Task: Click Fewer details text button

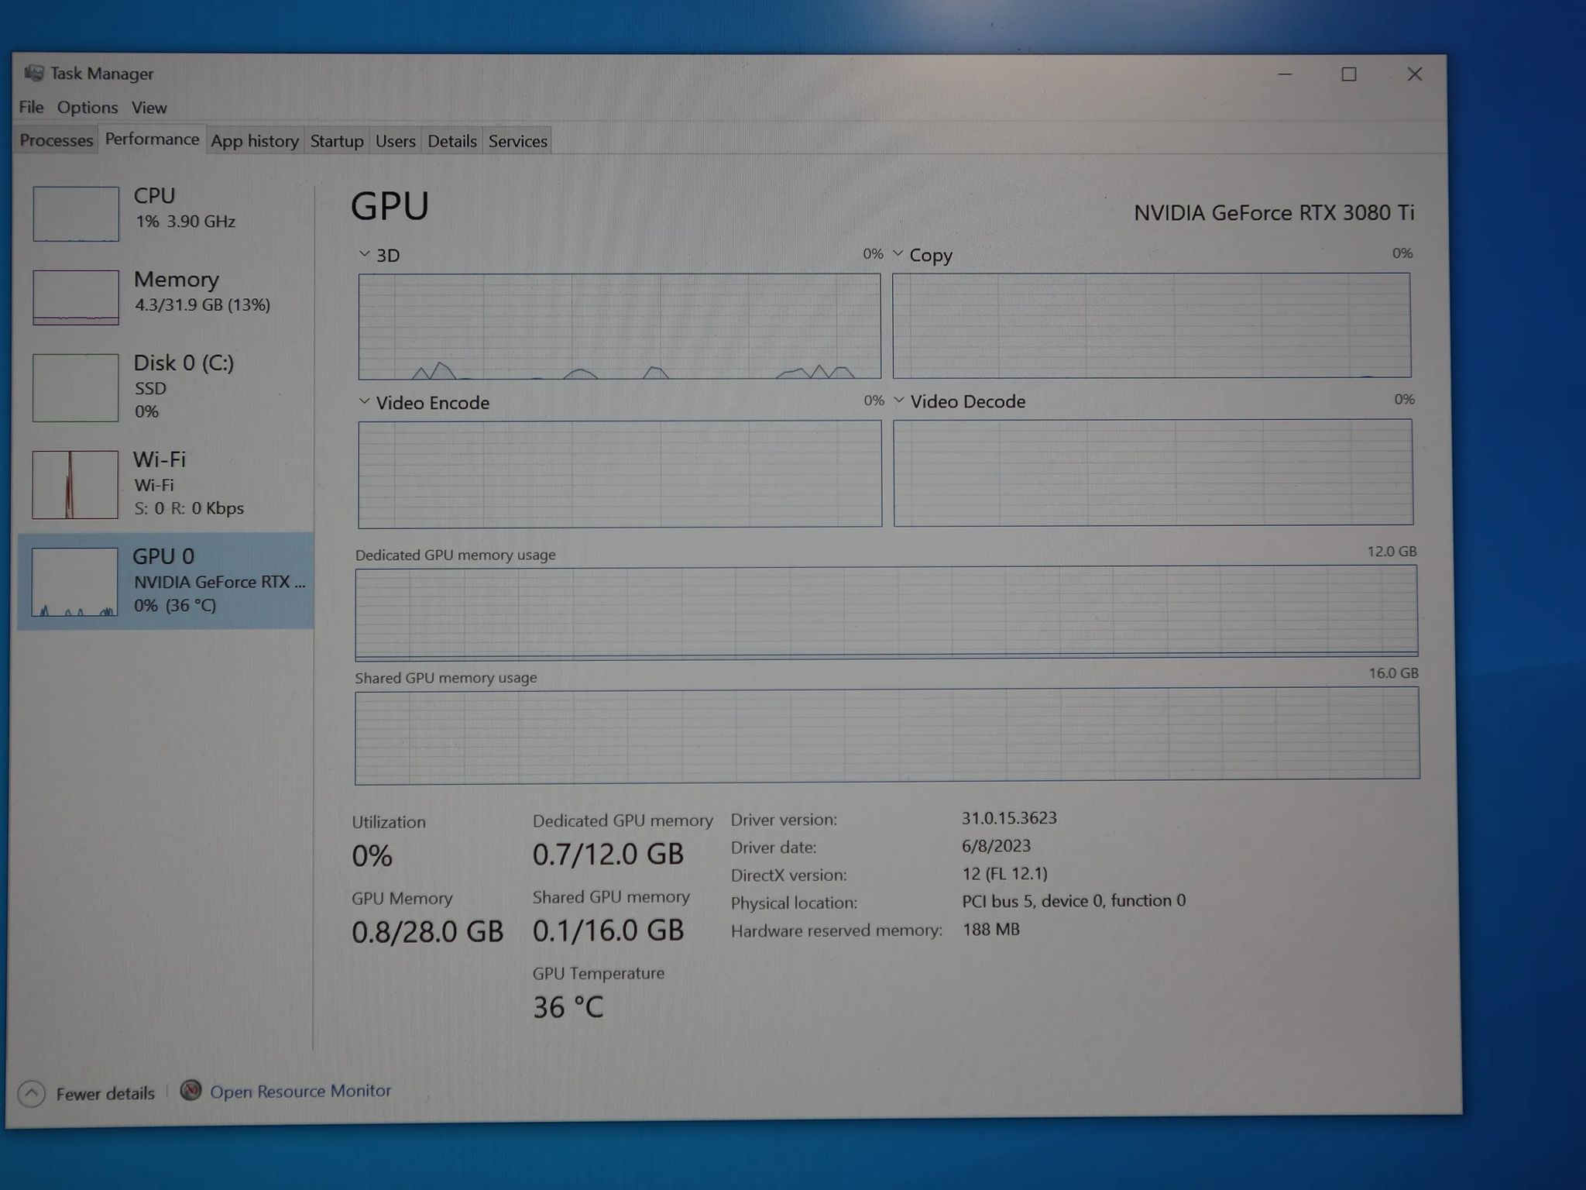Action: pos(105,1093)
